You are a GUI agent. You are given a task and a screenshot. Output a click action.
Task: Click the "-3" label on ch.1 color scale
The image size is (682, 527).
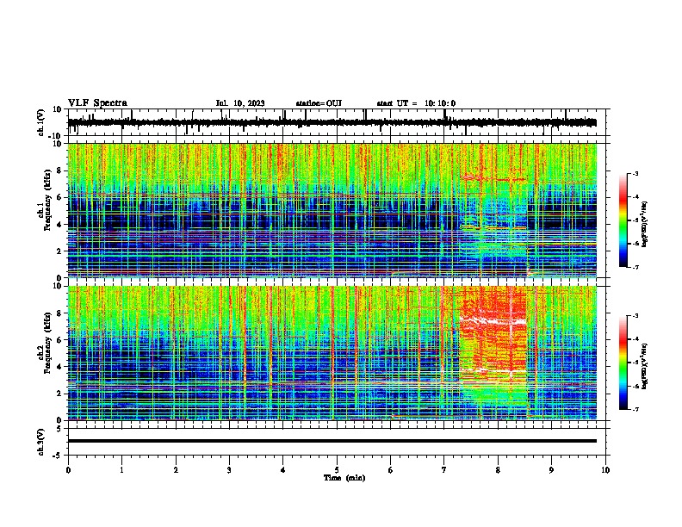tap(635, 173)
